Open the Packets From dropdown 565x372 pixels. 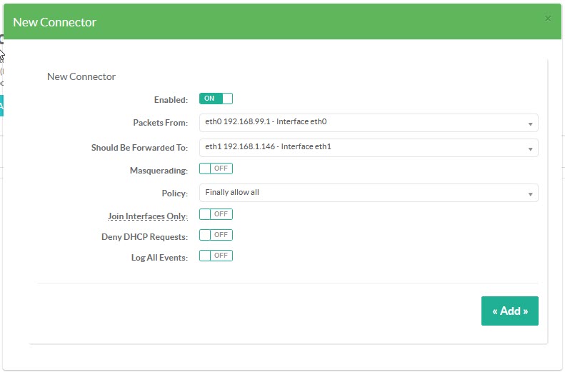point(368,123)
